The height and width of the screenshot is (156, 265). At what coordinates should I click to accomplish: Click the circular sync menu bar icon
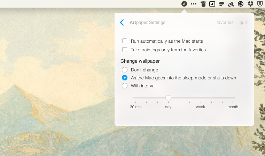click(x=241, y=4)
